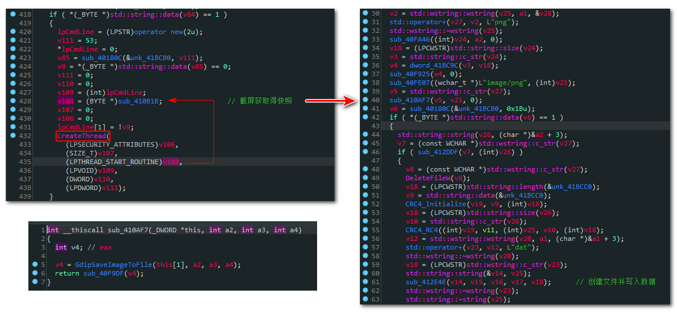This screenshot has height=312, width=677.
Task: Open sub_410B1B function reference
Action: pyautogui.click(x=139, y=101)
